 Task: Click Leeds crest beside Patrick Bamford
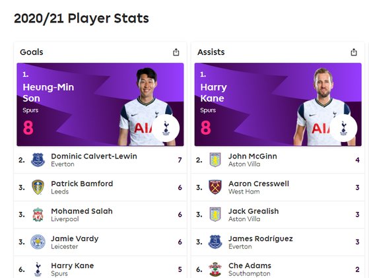tap(38, 188)
